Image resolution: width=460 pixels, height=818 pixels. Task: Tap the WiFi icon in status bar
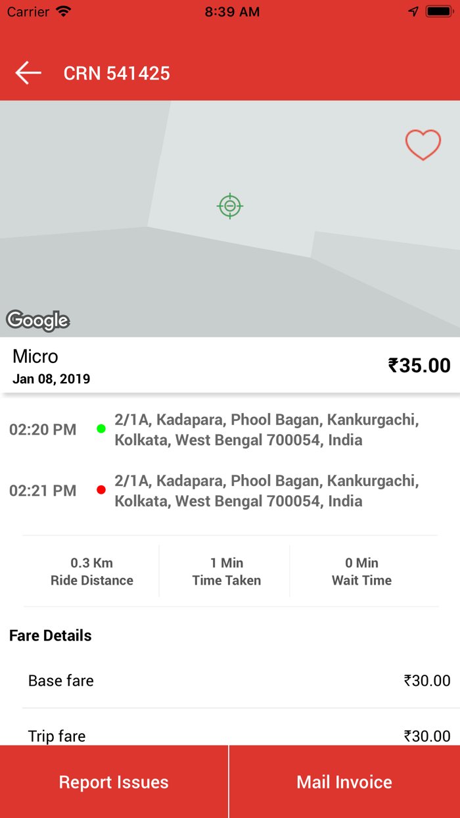(63, 12)
